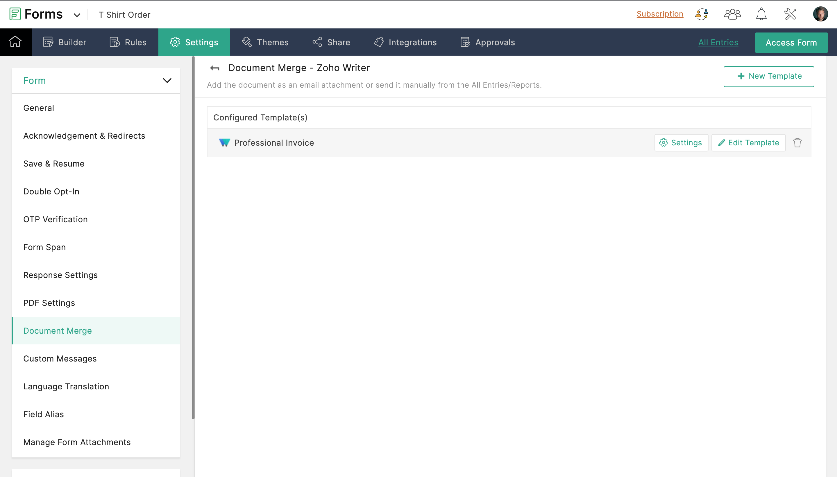
Task: Open notifications bell icon
Action: (x=761, y=15)
